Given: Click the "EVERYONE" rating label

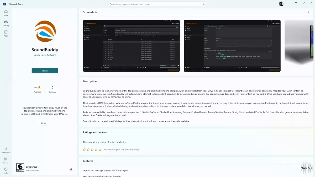Looking at the screenshot, I should pos(31,167).
